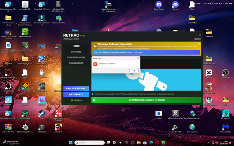Open the LEADERBOARDS section

pos(76,58)
